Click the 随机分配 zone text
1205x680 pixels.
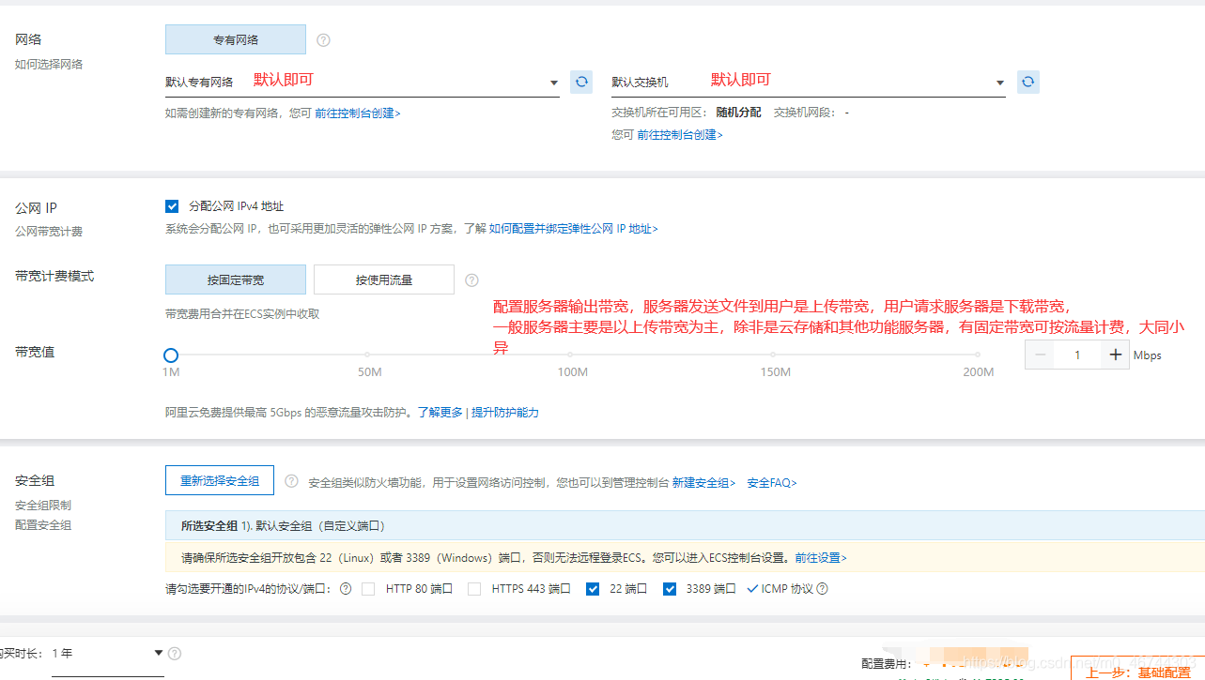coord(739,113)
